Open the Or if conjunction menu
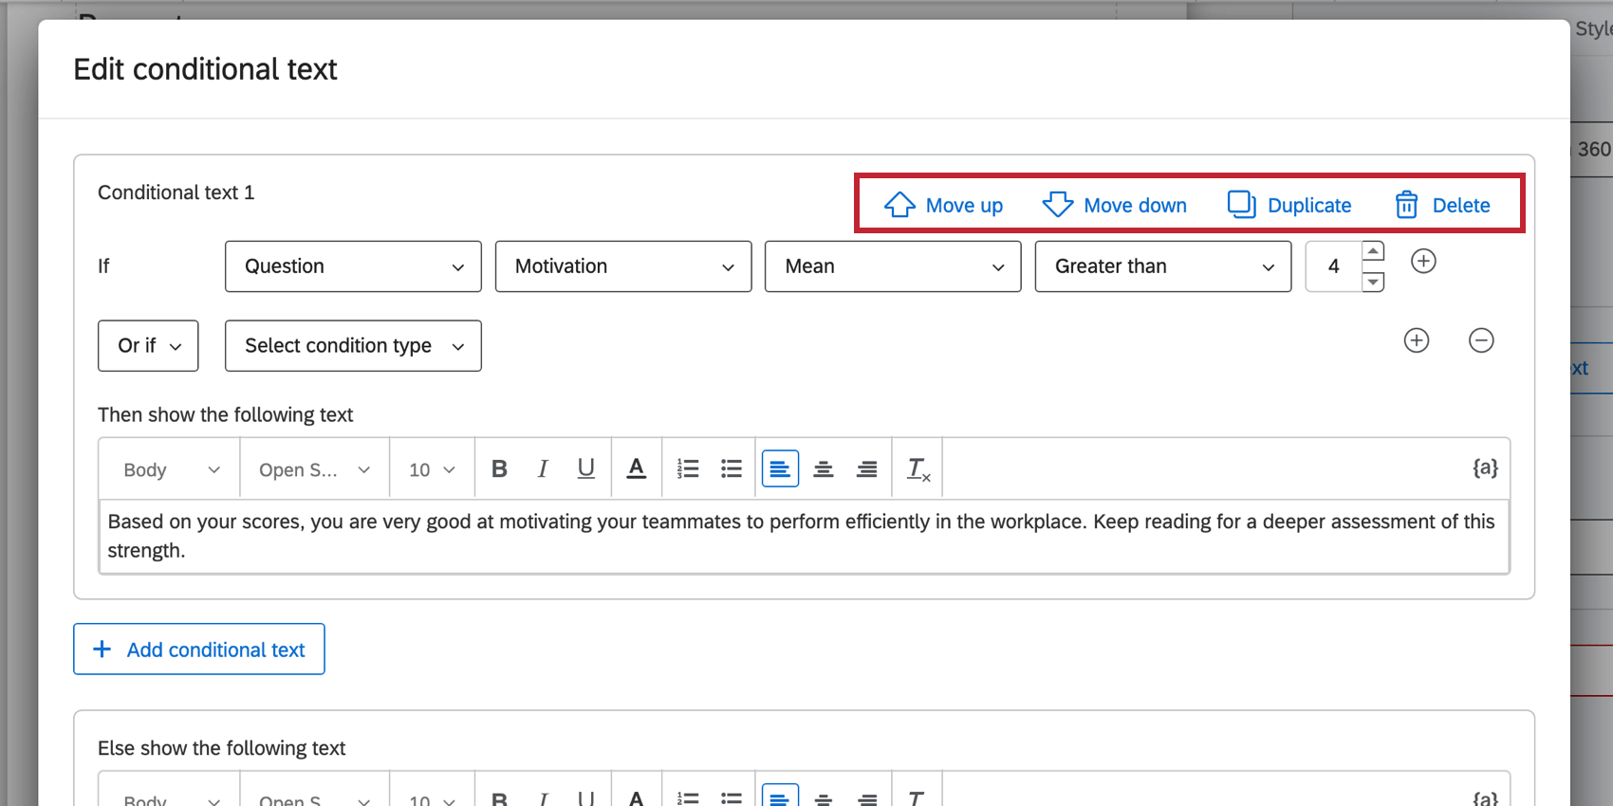The image size is (1613, 806). point(148,346)
